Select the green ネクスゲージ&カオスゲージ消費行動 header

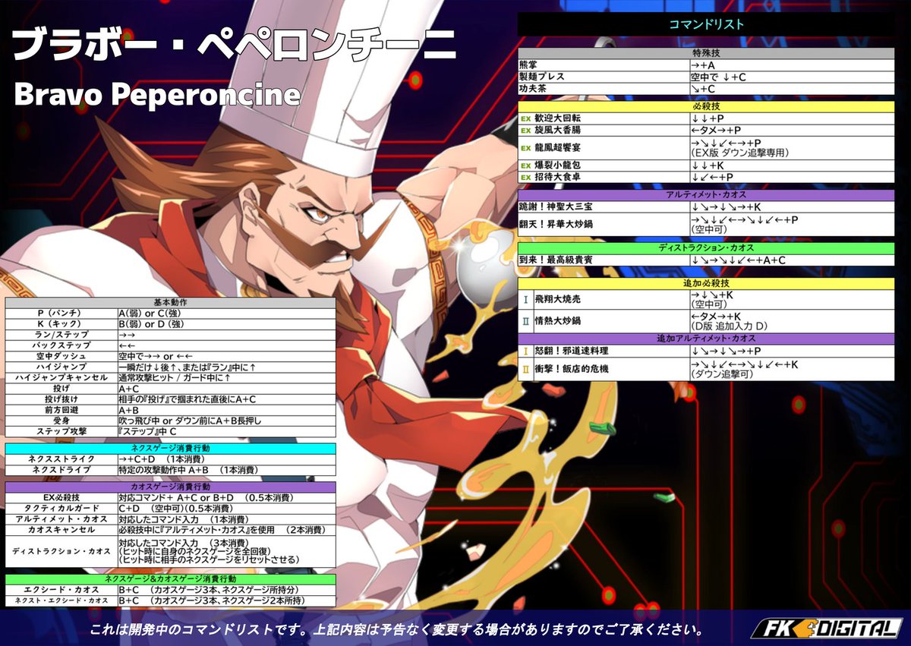tap(170, 578)
